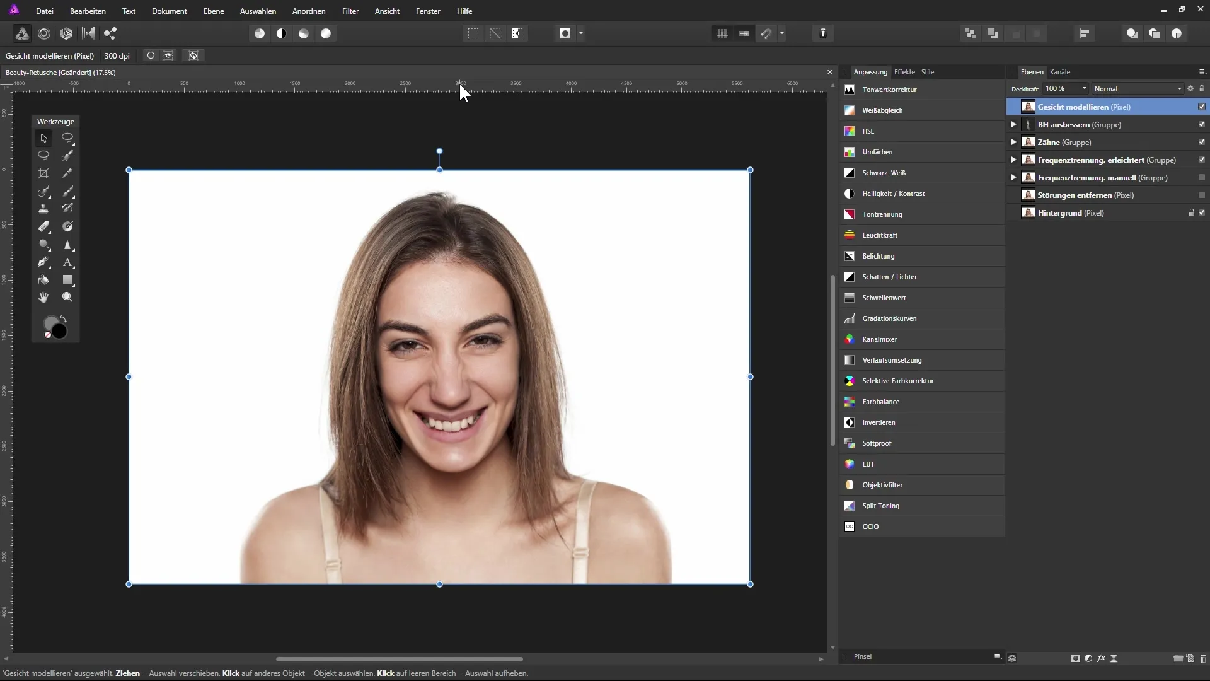Viewport: 1210px width, 681px height.
Task: Select the Flood Fill bucket tool
Action: 43,280
